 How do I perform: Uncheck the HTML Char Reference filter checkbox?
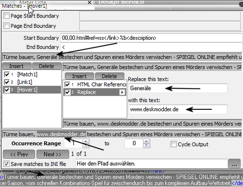tap(67, 85)
